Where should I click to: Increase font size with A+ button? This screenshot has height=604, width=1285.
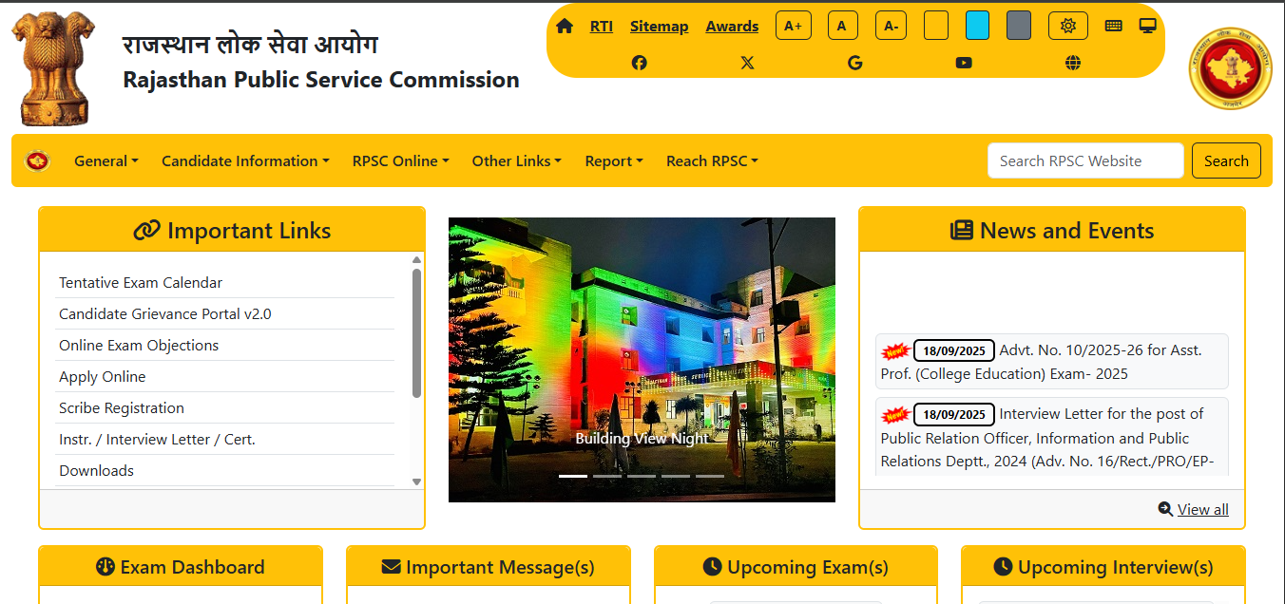pyautogui.click(x=793, y=26)
